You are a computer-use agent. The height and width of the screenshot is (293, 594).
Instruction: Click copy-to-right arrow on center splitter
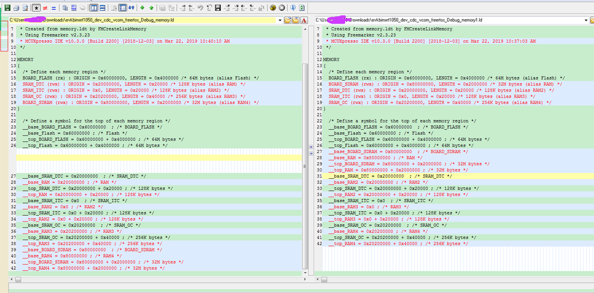tap(311, 147)
